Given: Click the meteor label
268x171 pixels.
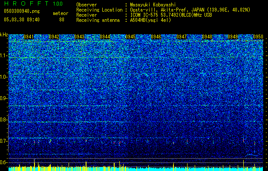Looking at the screenshot, I should [61, 13].
